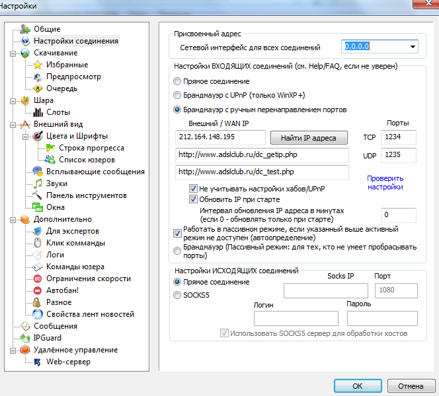Collapse the Внешний вид tree branch
This screenshot has height=396, width=439.
[13, 125]
